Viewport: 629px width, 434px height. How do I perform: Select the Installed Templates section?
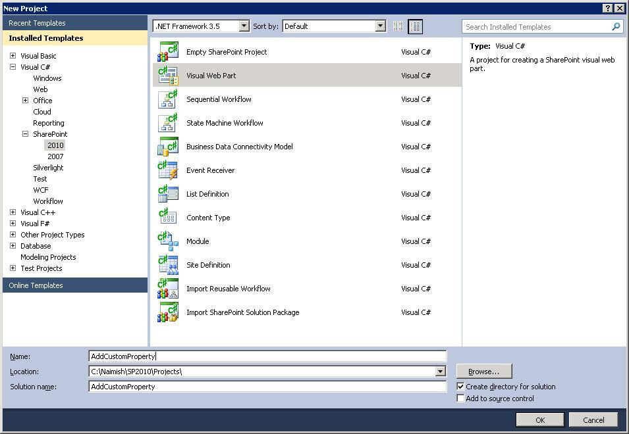[x=75, y=38]
